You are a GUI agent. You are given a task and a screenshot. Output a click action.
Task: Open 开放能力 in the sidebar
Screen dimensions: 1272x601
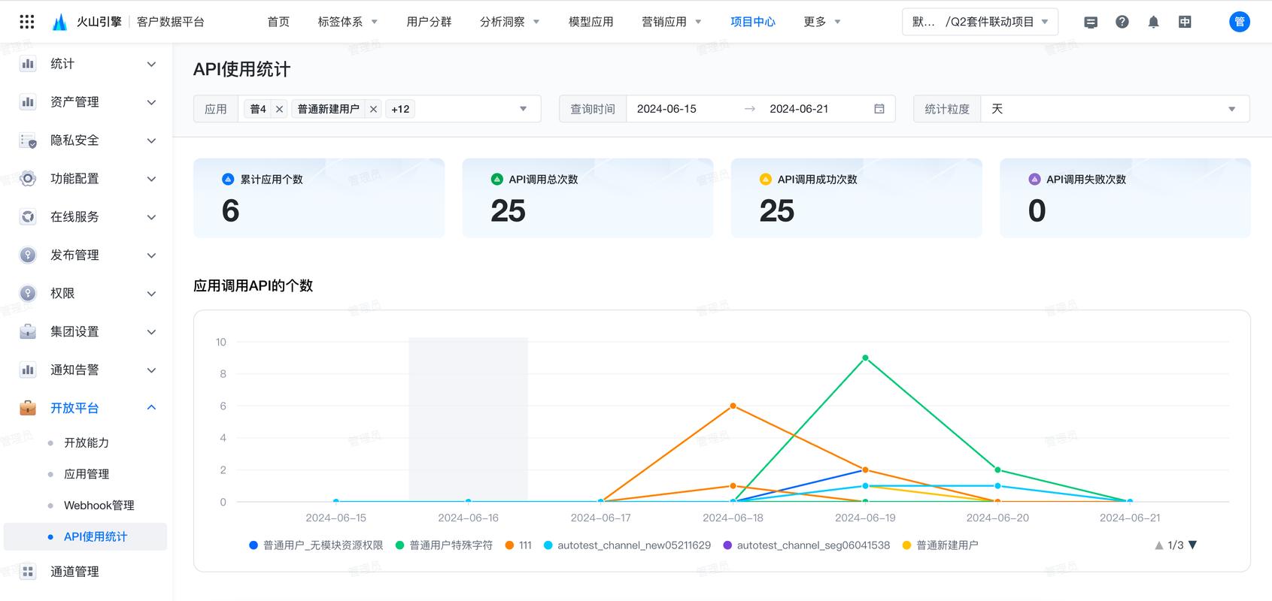[86, 443]
